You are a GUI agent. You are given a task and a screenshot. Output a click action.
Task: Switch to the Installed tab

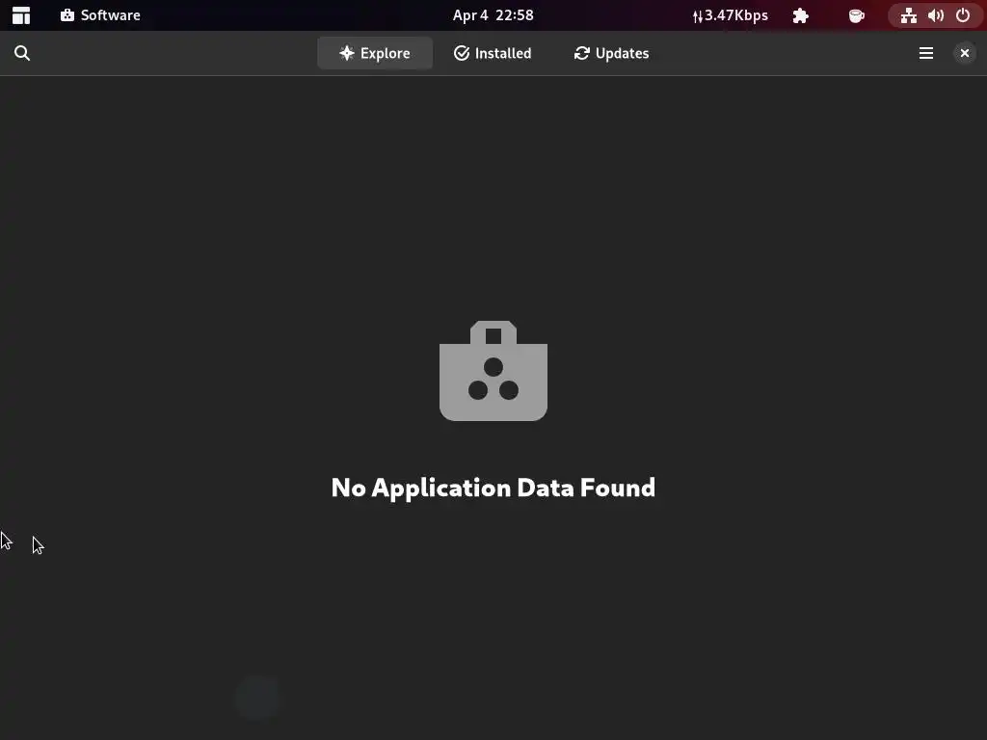coord(493,54)
